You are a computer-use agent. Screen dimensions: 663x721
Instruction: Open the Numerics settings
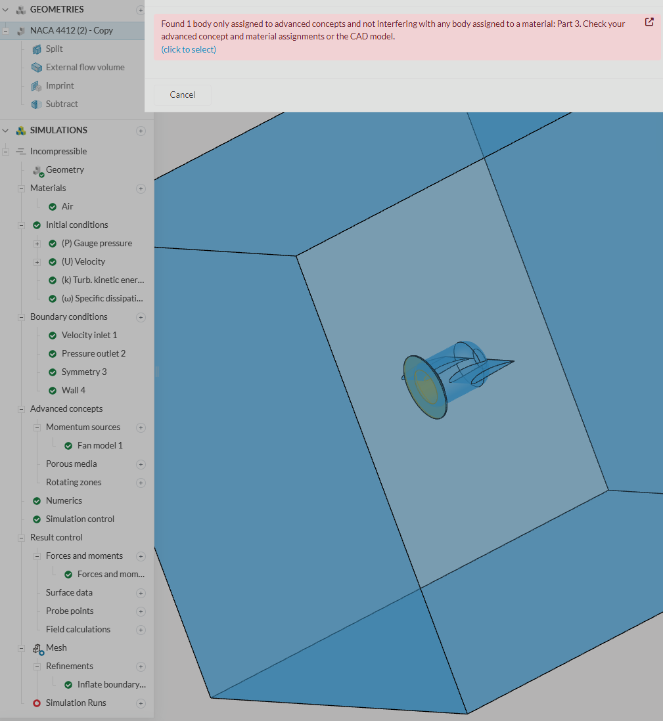tap(64, 501)
